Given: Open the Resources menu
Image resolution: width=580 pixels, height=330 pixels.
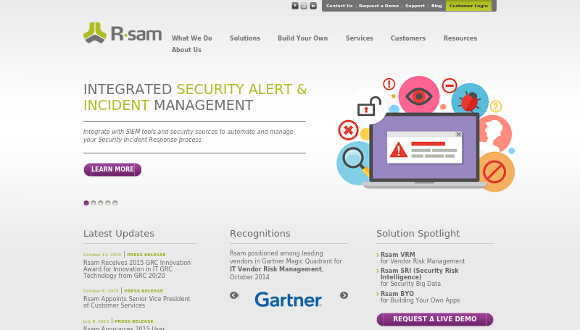Looking at the screenshot, I should (x=460, y=38).
